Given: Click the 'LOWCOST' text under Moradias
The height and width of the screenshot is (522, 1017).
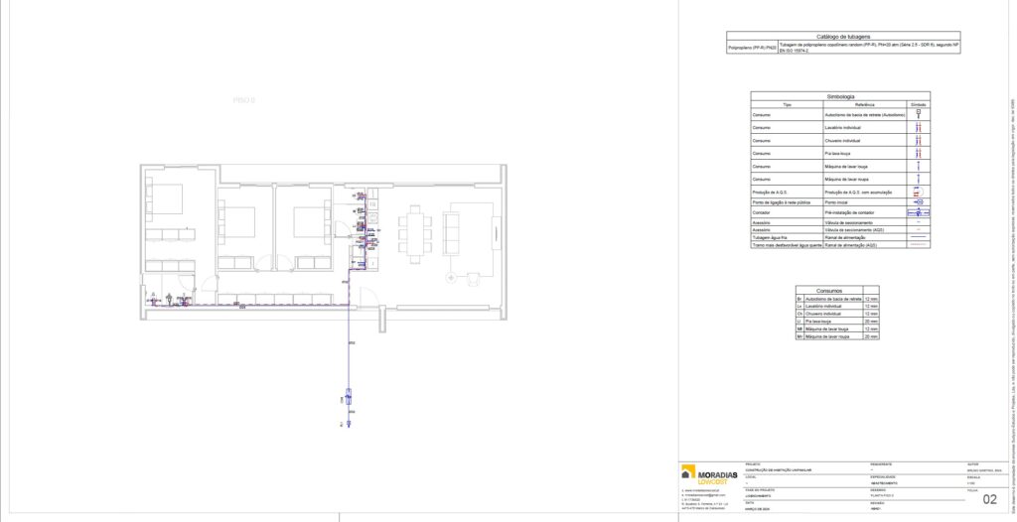Looking at the screenshot, I should tap(711, 482).
